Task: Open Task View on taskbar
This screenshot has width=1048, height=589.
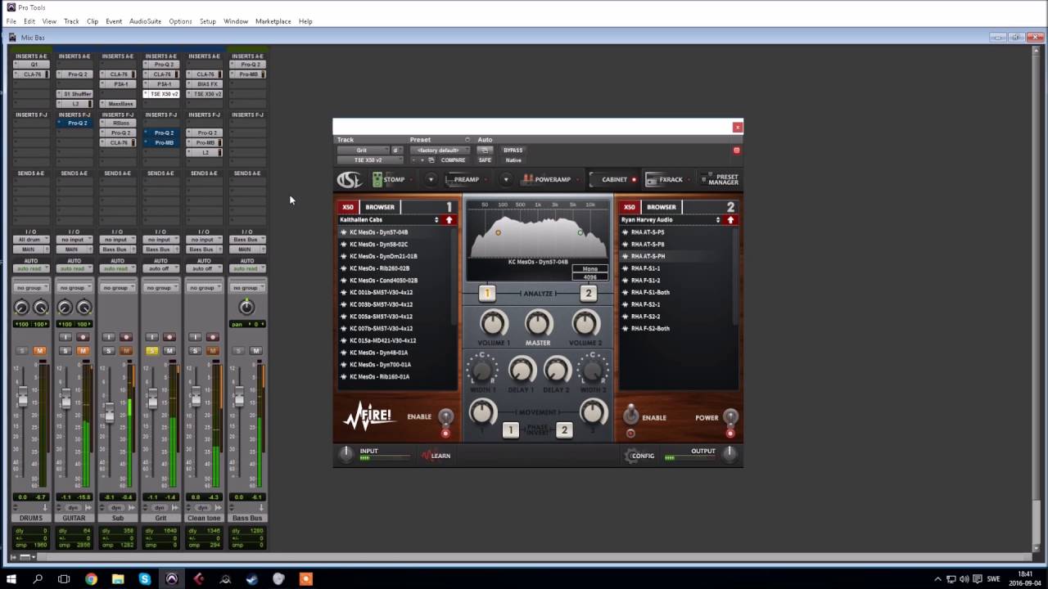Action: [x=64, y=579]
